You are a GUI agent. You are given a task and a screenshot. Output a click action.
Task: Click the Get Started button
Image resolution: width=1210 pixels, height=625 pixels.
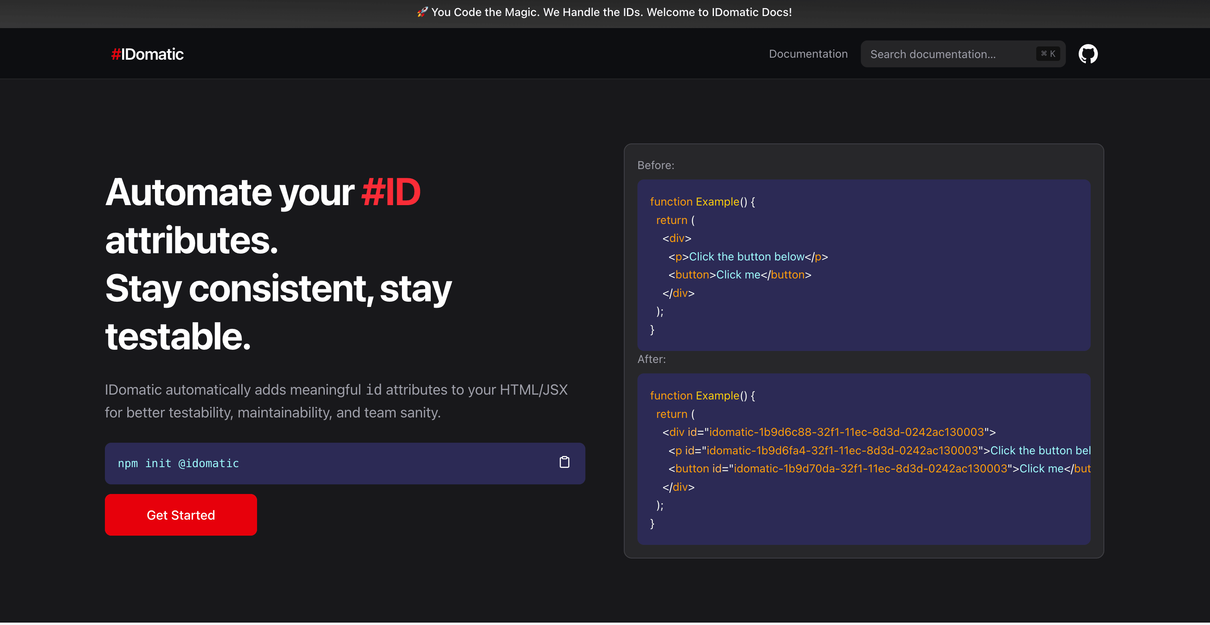(181, 516)
